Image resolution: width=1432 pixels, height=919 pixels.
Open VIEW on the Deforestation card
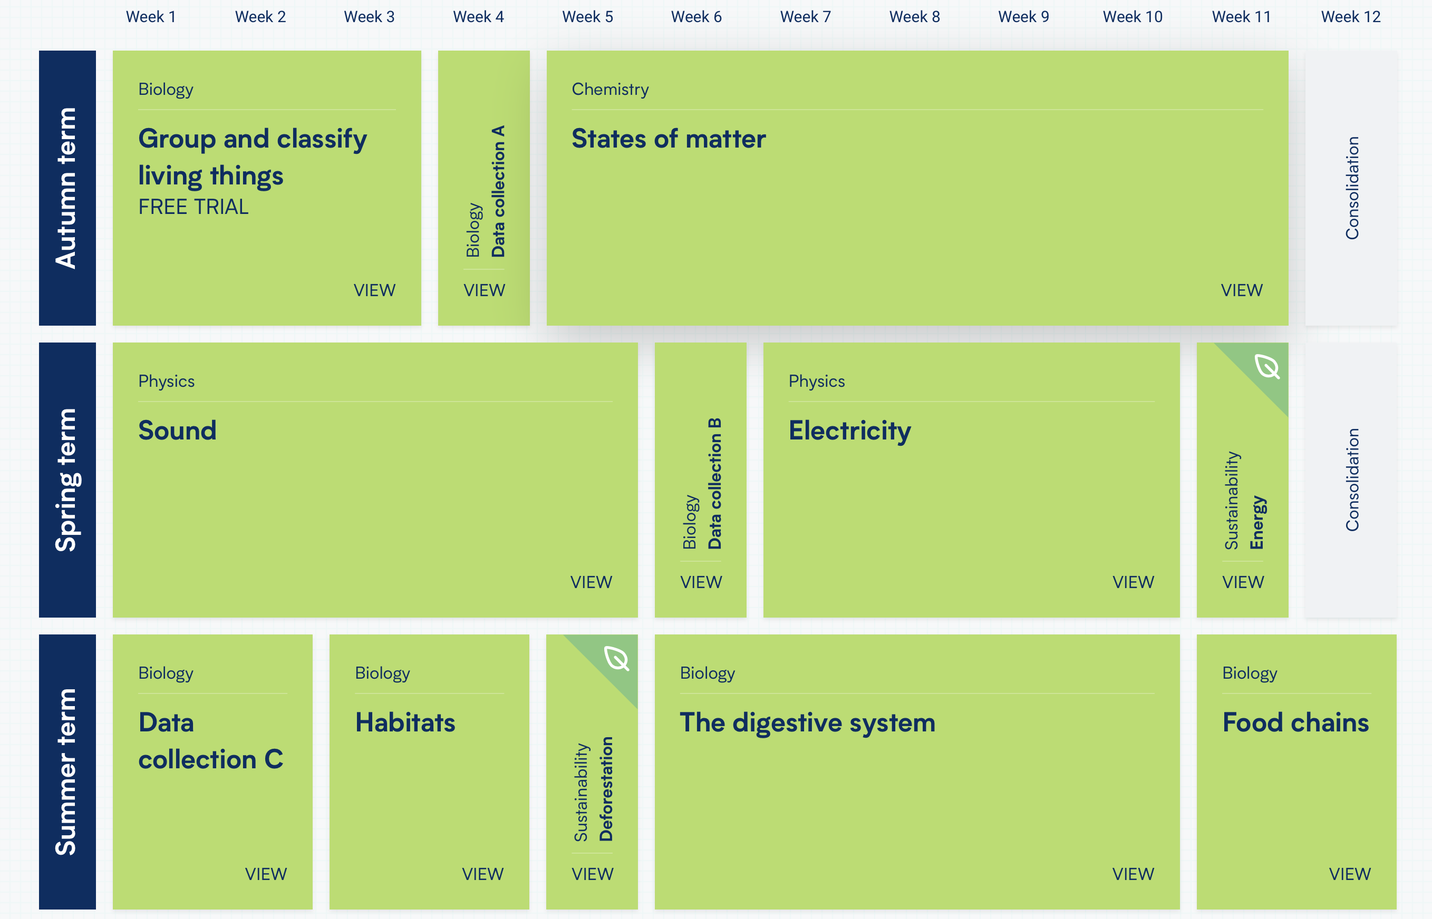(592, 874)
